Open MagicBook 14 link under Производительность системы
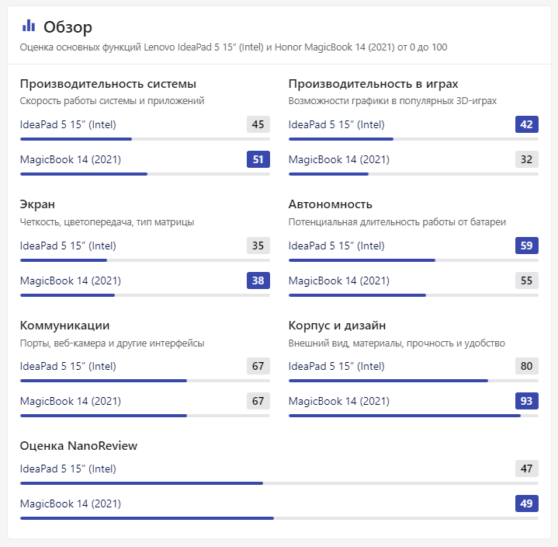 pyautogui.click(x=71, y=159)
